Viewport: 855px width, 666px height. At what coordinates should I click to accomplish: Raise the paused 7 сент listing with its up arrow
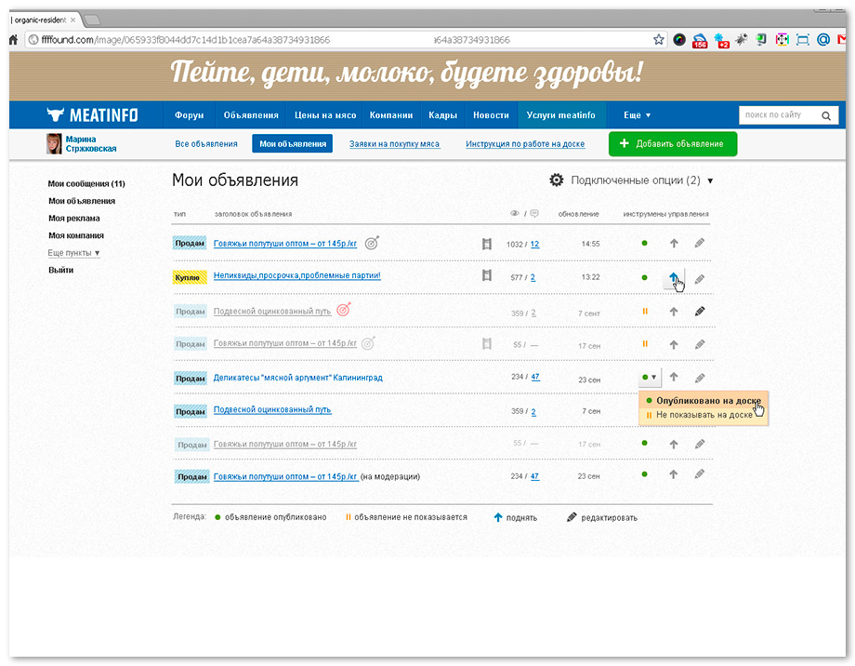coord(674,312)
